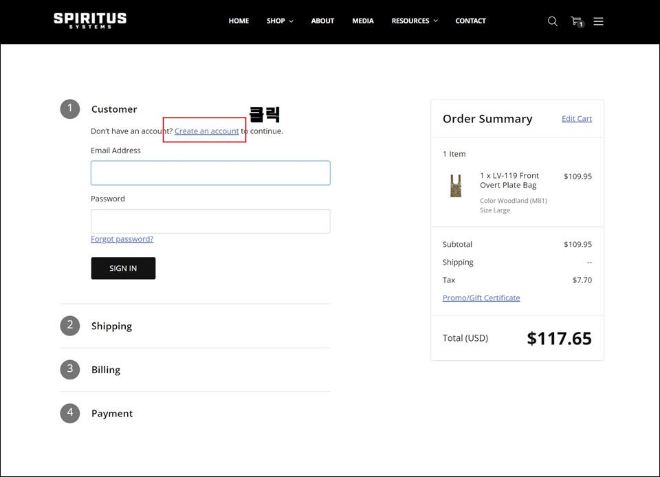The image size is (660, 477).
Task: Click the Subtotal label
Action: [457, 245]
